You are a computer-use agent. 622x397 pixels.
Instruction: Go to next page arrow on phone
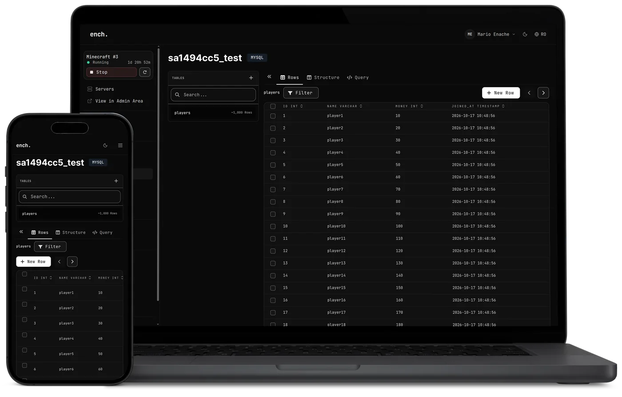(72, 262)
